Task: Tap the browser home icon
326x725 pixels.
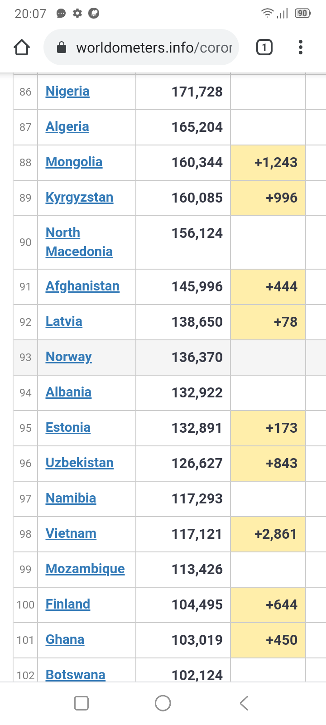Action: pyautogui.click(x=22, y=47)
